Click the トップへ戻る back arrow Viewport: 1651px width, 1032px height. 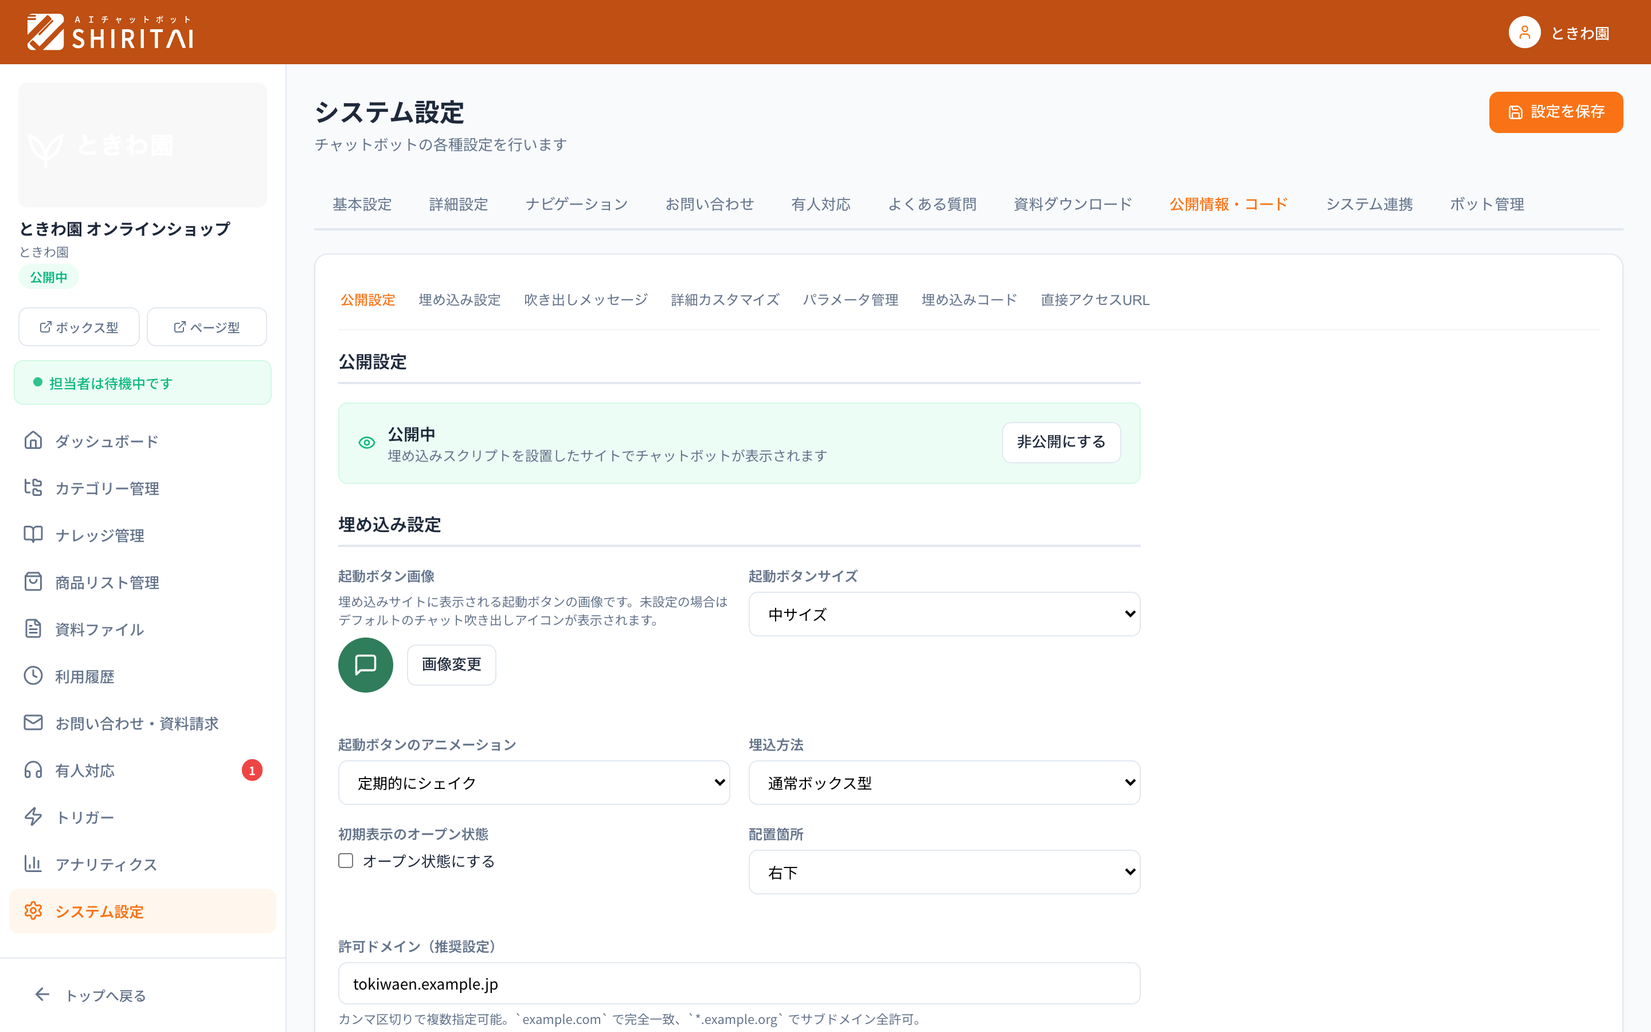click(x=42, y=995)
